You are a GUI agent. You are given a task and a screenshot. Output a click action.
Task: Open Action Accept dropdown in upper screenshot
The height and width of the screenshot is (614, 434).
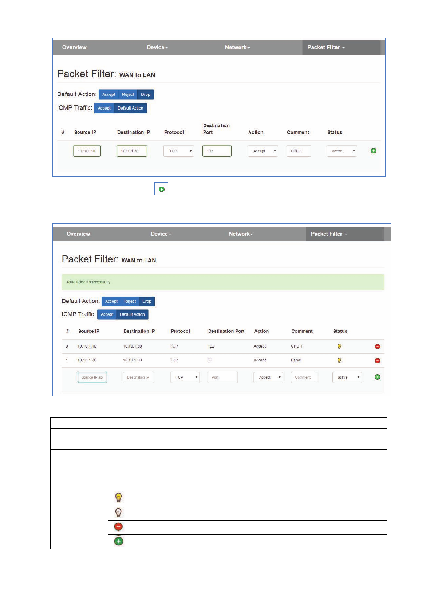[263, 151]
